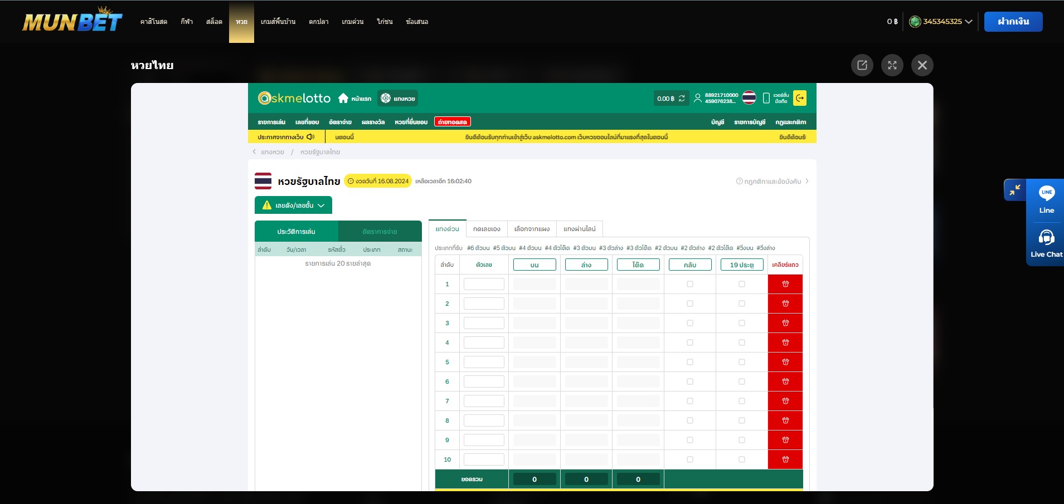The image size is (1064, 504).
Task: Click the askmelotto logo
Action: 294,98
